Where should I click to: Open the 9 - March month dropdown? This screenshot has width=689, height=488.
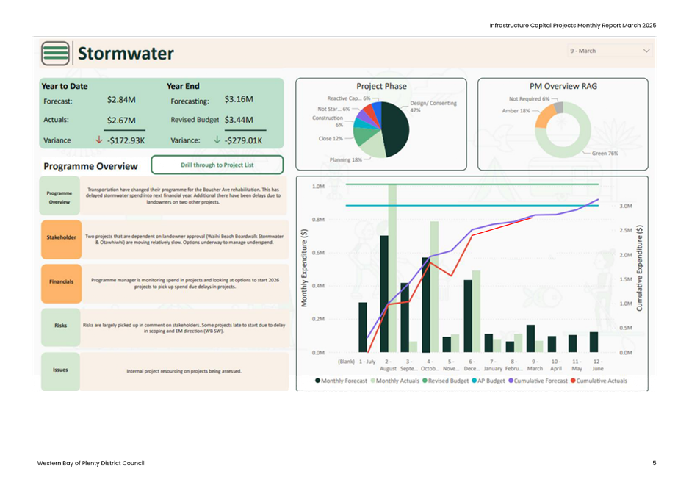610,51
